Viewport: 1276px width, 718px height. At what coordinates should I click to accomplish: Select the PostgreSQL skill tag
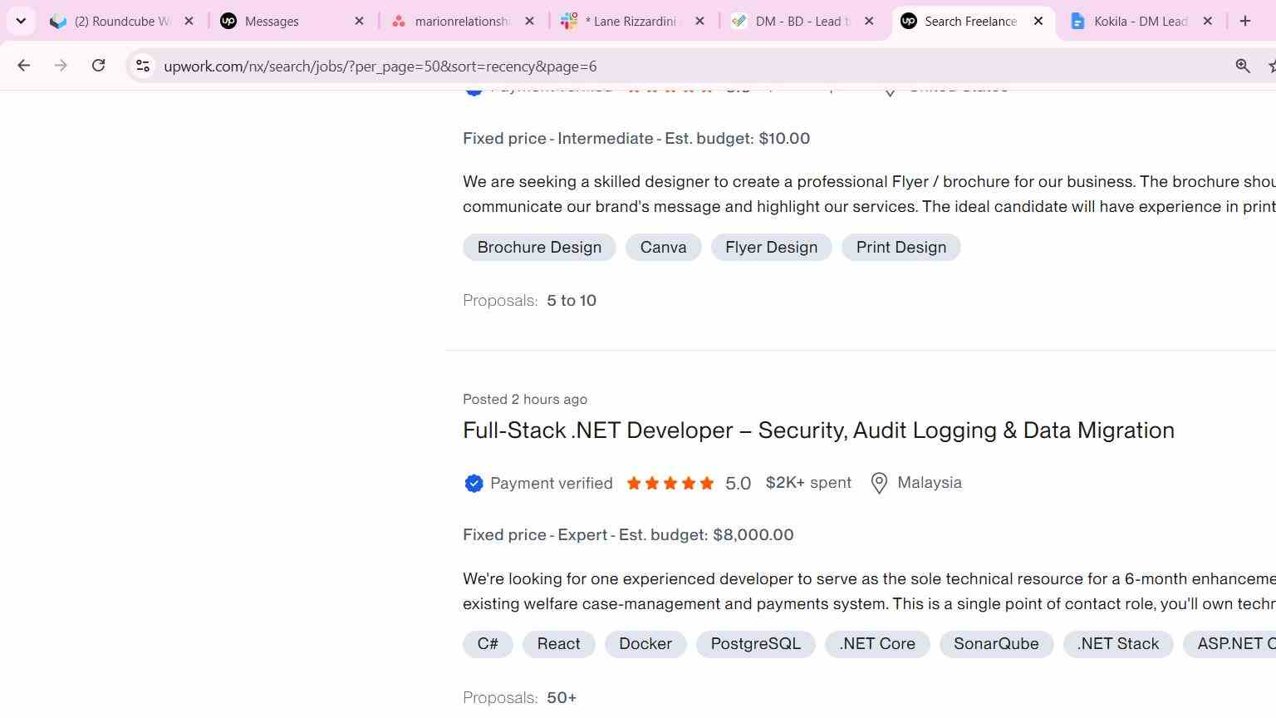point(755,644)
